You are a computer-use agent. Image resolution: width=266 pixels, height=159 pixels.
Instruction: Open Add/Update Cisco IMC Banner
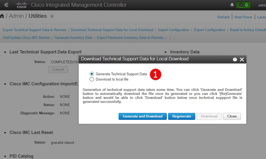[26, 38]
